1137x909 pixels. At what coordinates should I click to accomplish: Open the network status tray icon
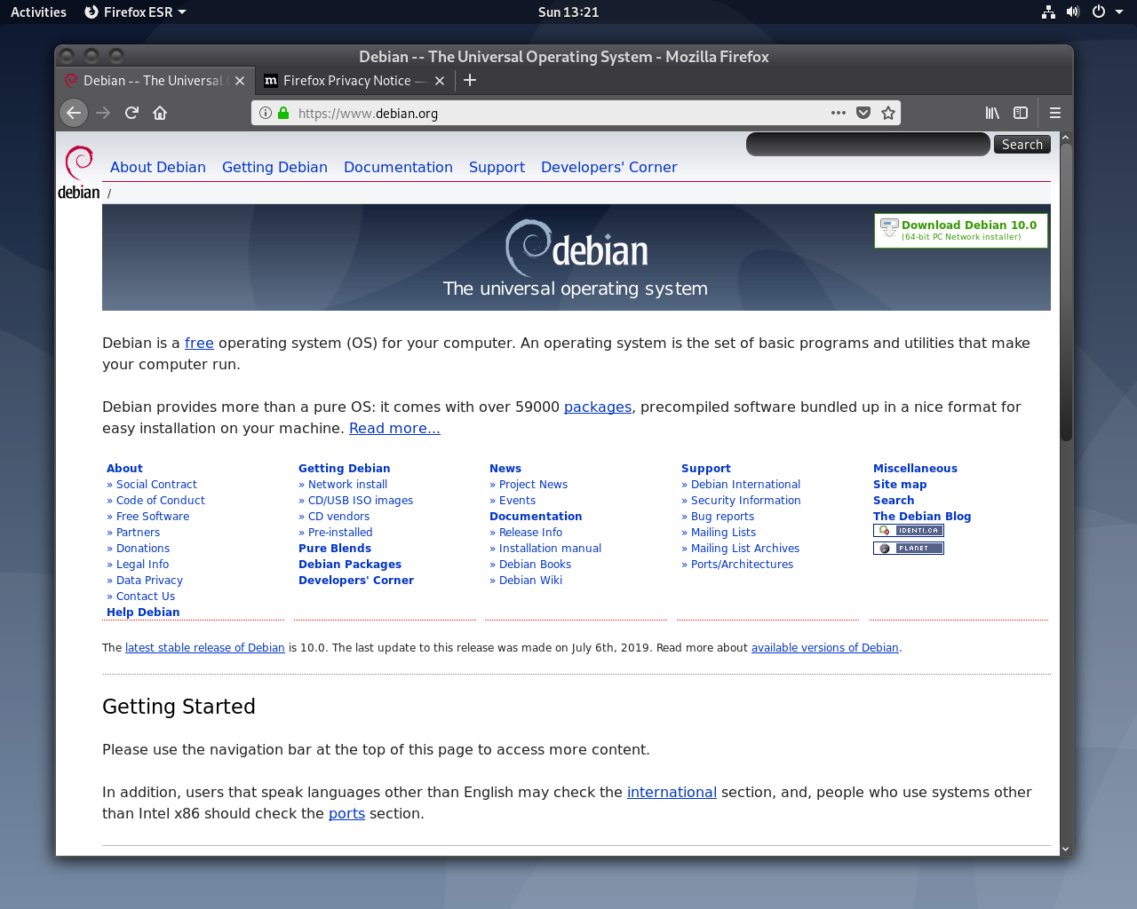(1048, 12)
